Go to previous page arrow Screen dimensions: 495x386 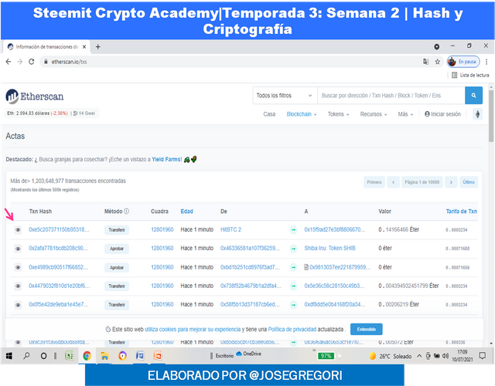394,182
